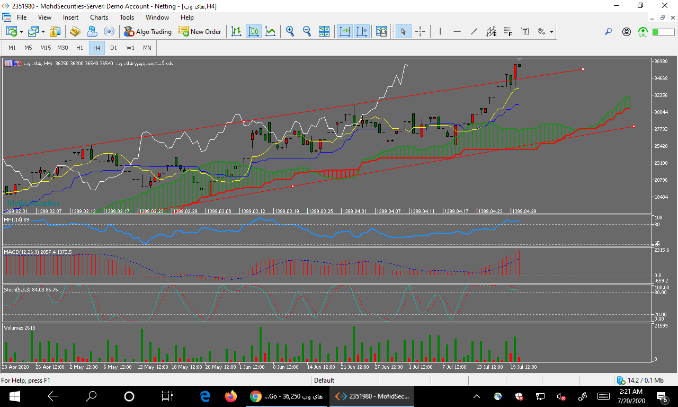Expand the shapes tool dropdown arrow
678x407 pixels.
[551, 32]
